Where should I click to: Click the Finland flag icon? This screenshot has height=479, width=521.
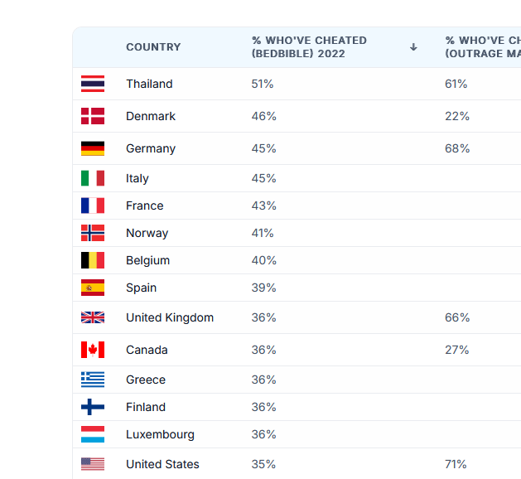pos(93,407)
